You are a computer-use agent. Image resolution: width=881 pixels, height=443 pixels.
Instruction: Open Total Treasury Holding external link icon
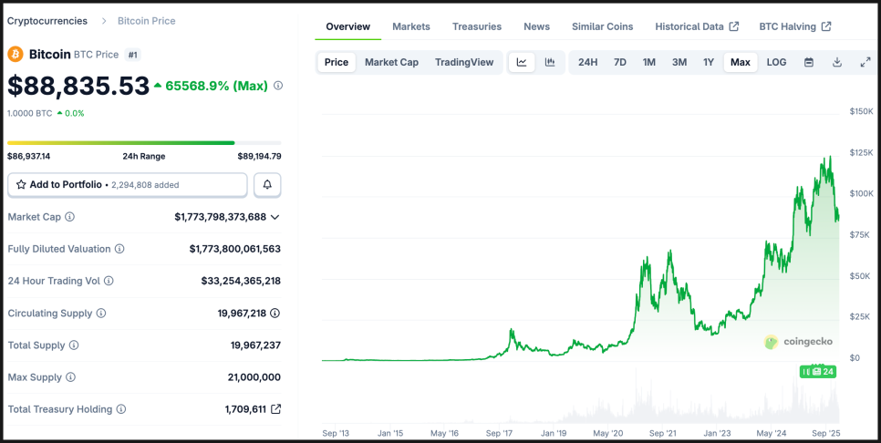276,409
